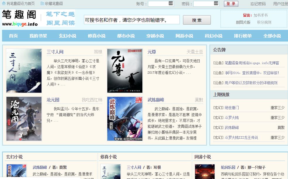The width and height of the screenshot is (288, 179).
Task: Open 我的书架 in navigation bar
Action: [38, 36]
